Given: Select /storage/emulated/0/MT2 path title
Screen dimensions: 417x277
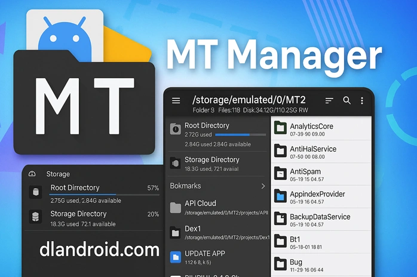Looking at the screenshot, I should point(249,100).
